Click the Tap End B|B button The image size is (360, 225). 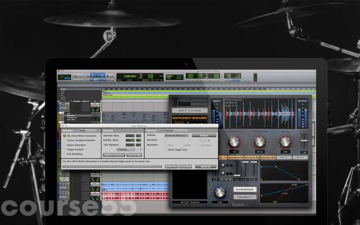134,155
